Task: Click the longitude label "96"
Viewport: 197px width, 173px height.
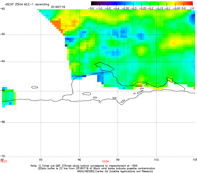Action: (79, 160)
